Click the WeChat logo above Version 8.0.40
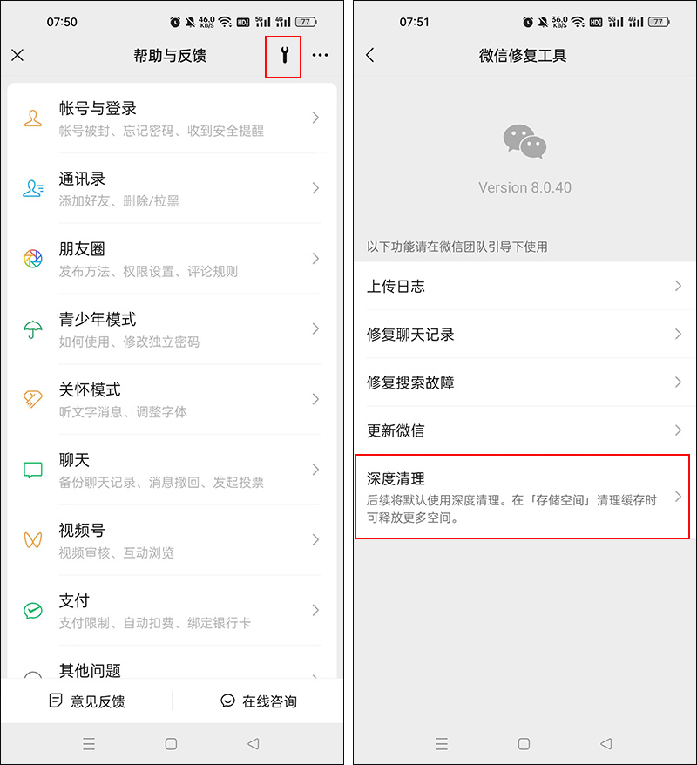697x765 pixels. (524, 141)
